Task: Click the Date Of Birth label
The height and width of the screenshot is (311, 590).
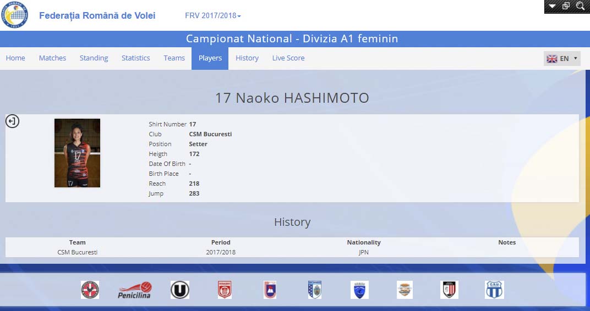Action: pos(167,164)
